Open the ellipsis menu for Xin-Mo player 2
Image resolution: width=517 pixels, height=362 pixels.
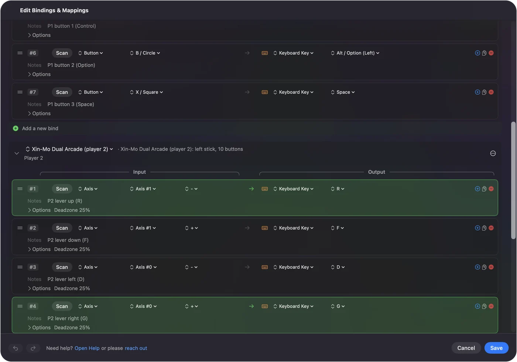[493, 154]
